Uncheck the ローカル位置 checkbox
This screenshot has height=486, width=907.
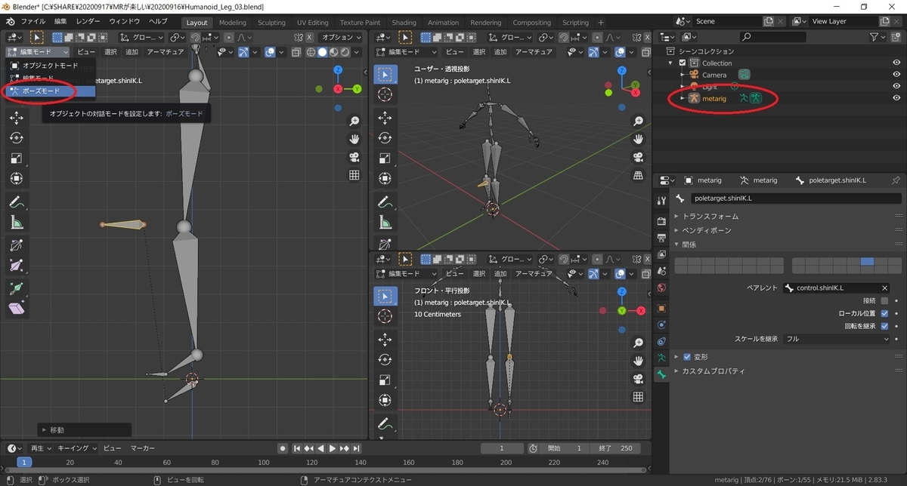pyautogui.click(x=884, y=313)
